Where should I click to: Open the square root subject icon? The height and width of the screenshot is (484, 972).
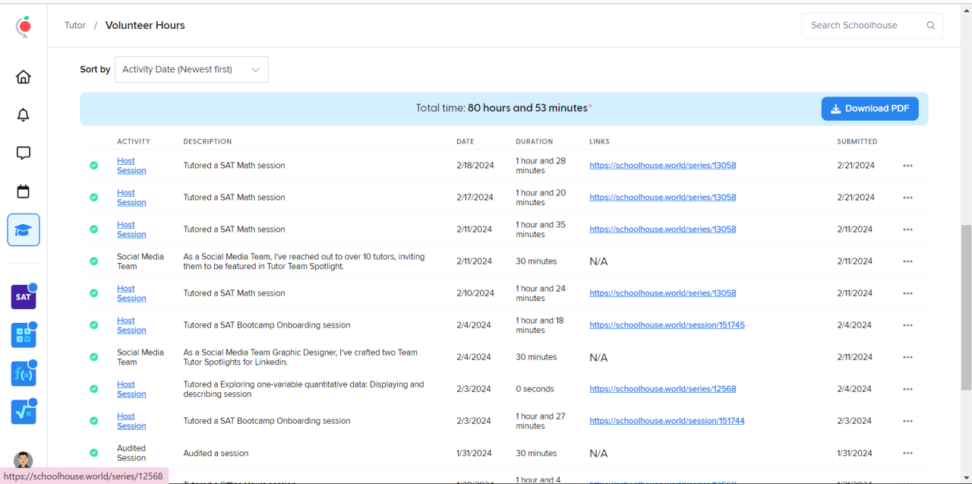pyautogui.click(x=24, y=412)
